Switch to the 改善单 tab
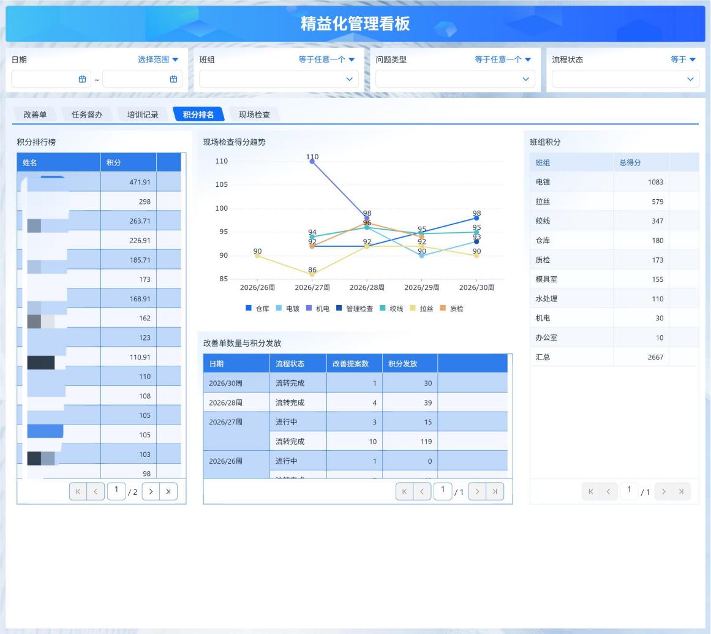 coord(35,115)
